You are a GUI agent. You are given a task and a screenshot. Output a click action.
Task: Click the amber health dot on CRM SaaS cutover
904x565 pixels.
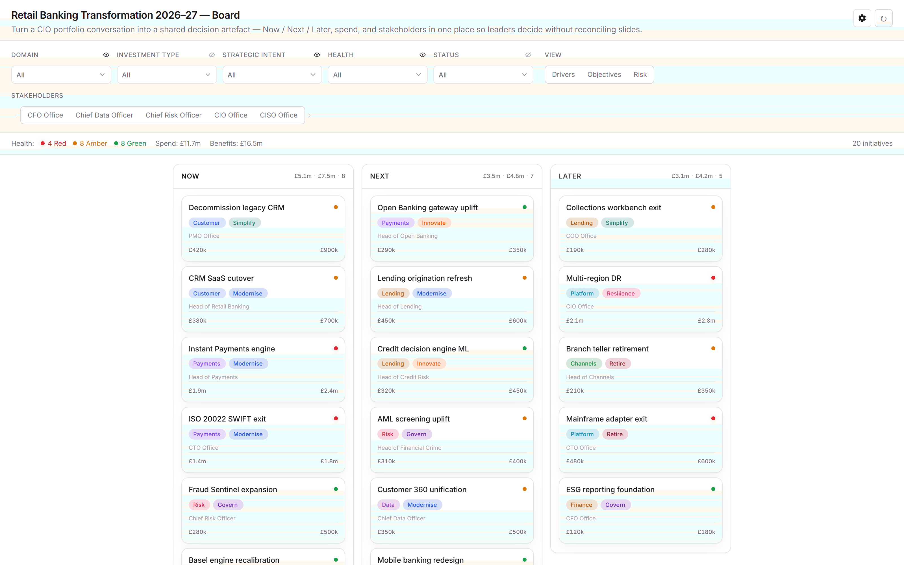pos(336,278)
